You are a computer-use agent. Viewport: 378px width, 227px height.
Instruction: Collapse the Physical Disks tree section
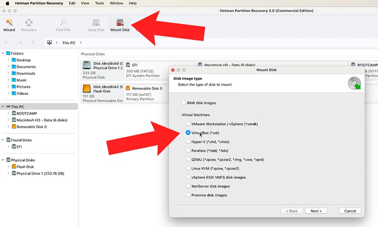(x=3, y=160)
